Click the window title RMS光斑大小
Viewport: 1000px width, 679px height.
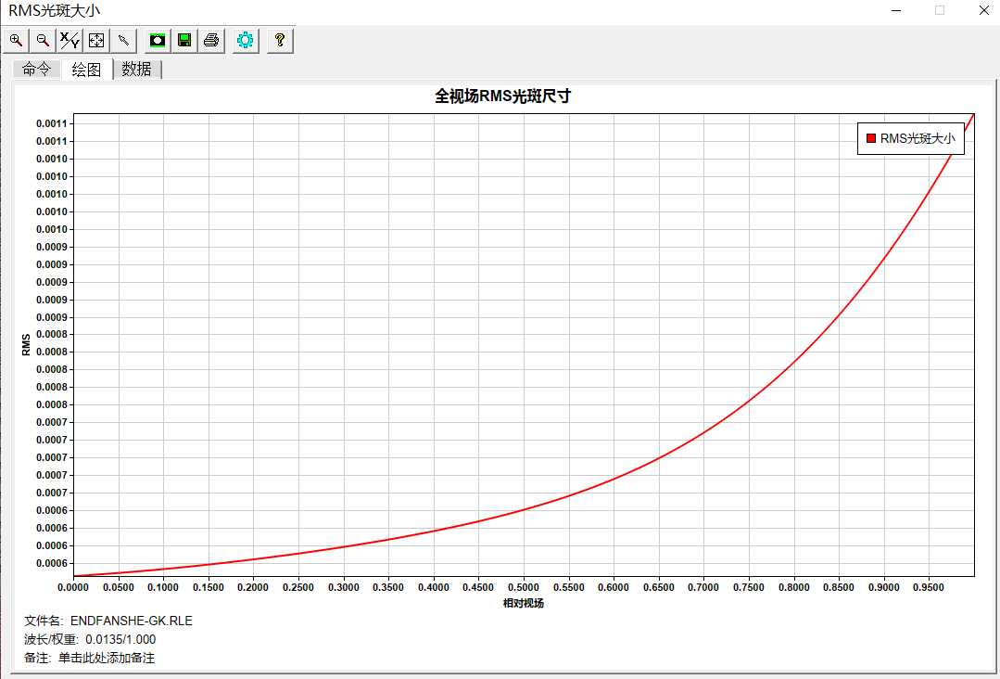[x=54, y=11]
